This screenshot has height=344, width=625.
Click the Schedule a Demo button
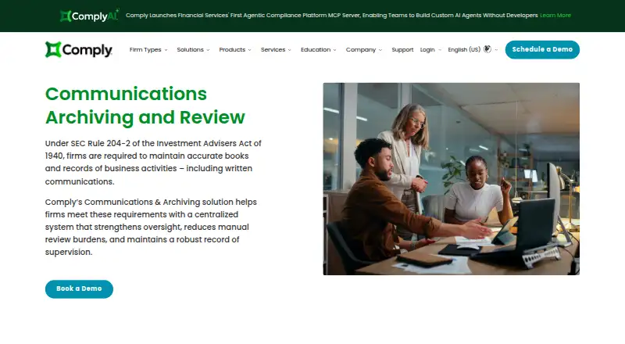(542, 49)
